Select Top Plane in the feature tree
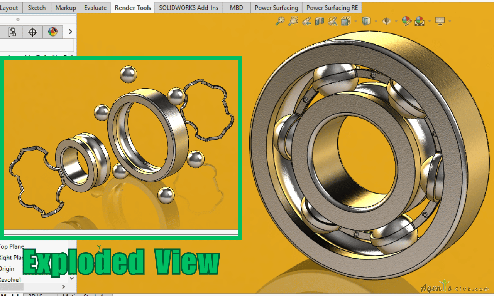Image resolution: width=494 pixels, height=296 pixels. (12, 246)
